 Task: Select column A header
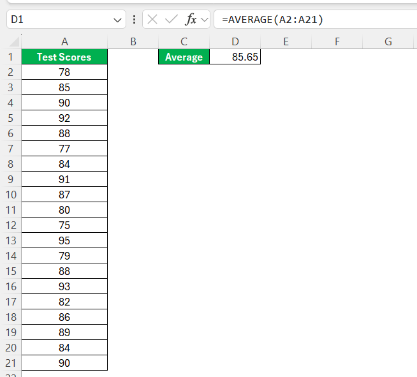pyautogui.click(x=64, y=41)
